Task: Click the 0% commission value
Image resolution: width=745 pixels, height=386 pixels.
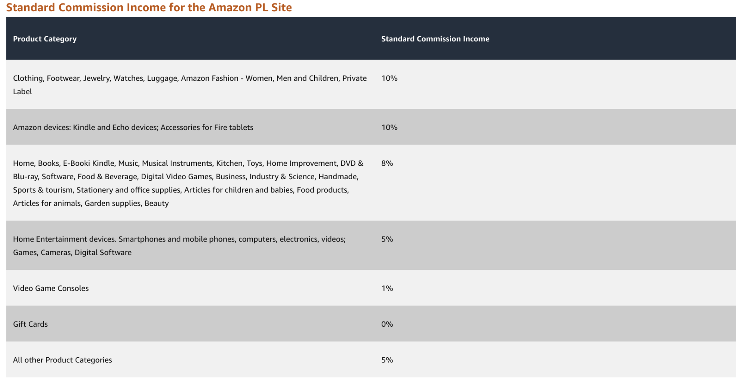Action: 387,324
